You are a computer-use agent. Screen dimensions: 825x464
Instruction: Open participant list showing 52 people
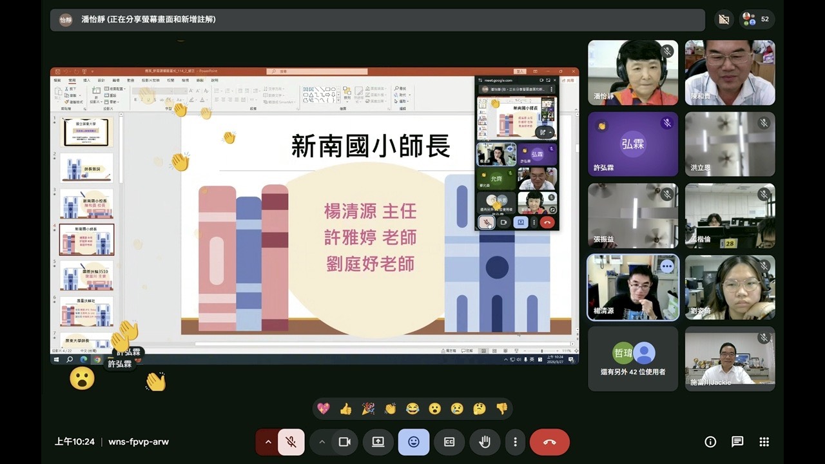point(757,19)
